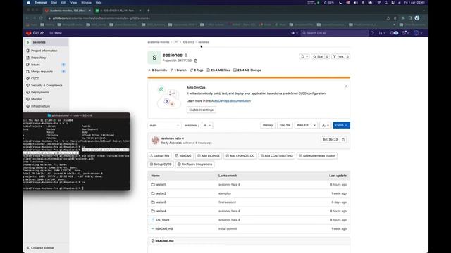The height and width of the screenshot is (253, 451).
Task: View the 0 Tags link
Action: (197, 70)
